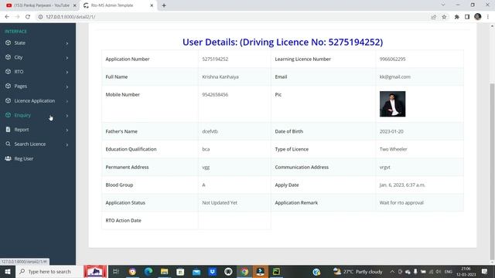Open File Explorer from taskbar
Screen dimensions: 495x278
tap(164, 271)
